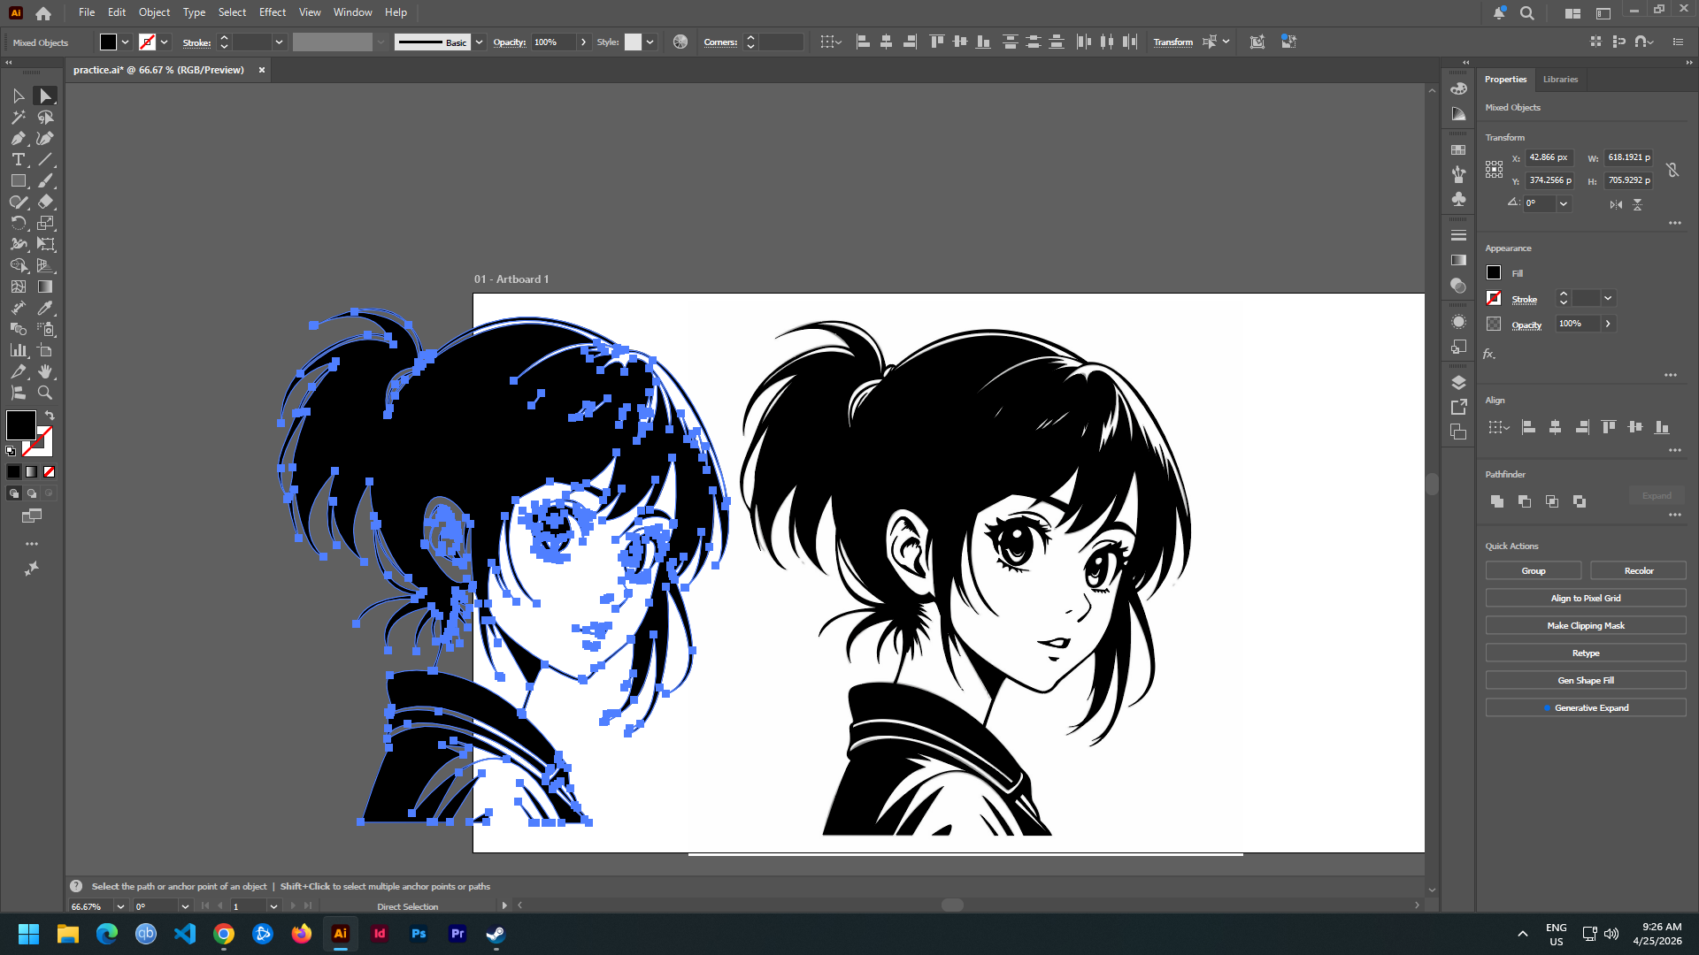The width and height of the screenshot is (1699, 955).
Task: Open the stroke Basic brush definition dropdown
Action: tap(479, 42)
